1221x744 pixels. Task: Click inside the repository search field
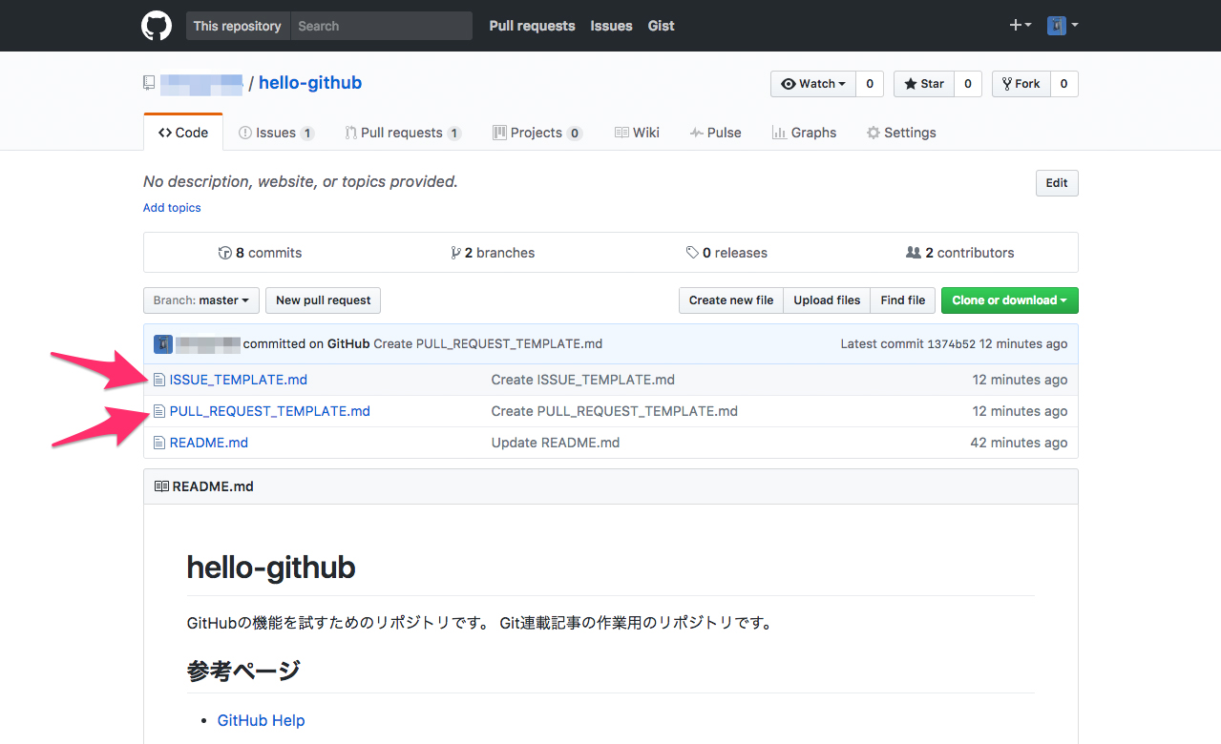[x=381, y=26]
